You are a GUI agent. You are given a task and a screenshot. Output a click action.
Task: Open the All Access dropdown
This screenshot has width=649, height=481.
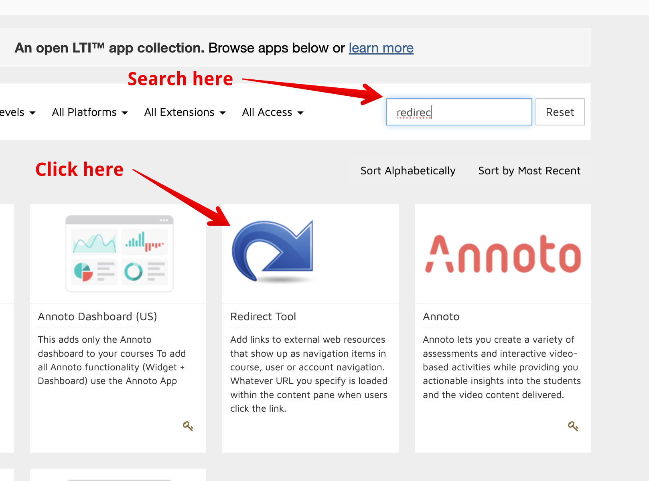click(272, 112)
